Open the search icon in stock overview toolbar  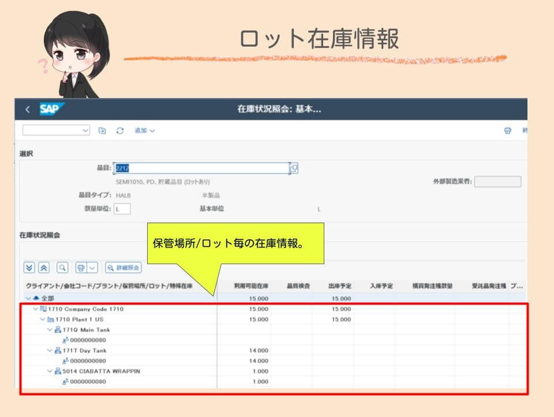coord(62,267)
